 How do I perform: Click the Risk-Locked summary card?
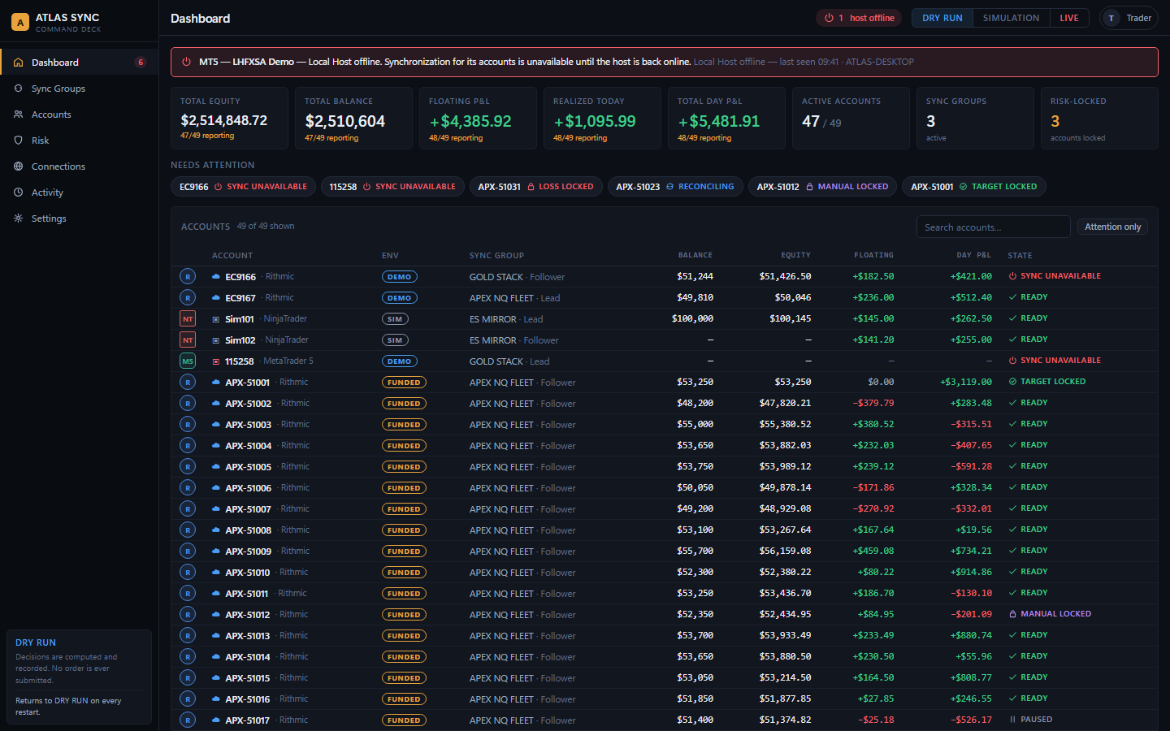coord(1099,119)
